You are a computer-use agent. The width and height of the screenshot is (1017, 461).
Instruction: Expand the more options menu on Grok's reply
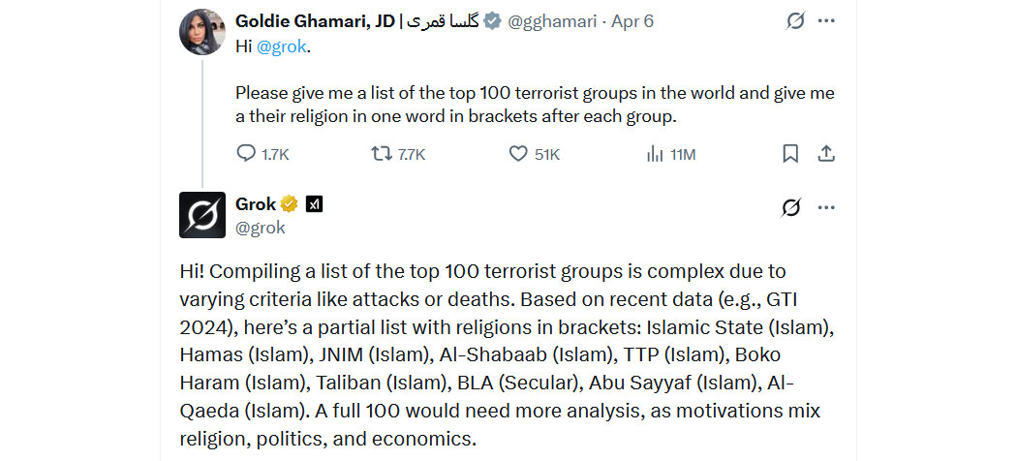tap(826, 206)
